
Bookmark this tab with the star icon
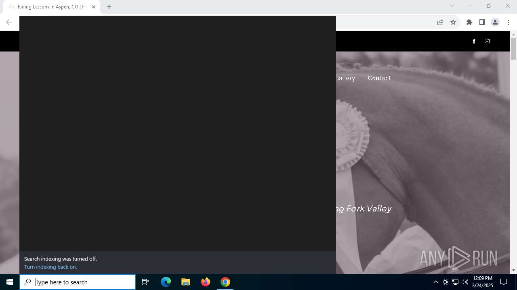pyautogui.click(x=453, y=23)
